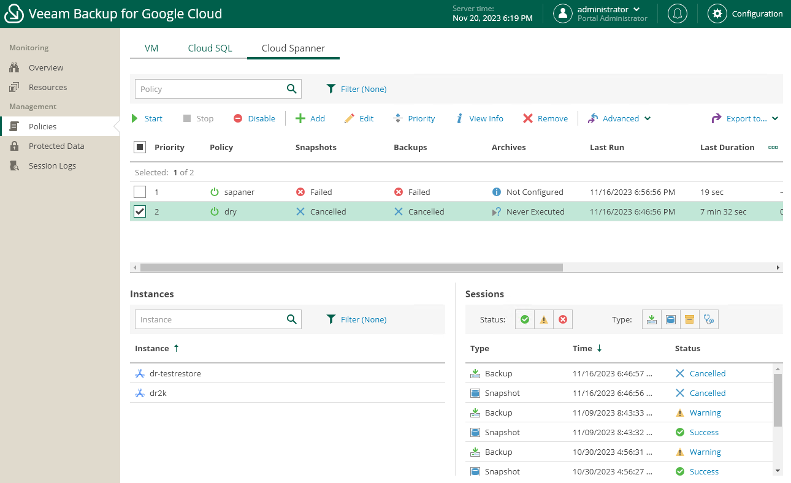Check the box for sapaner policy
This screenshot has height=483, width=791.
pos(140,192)
